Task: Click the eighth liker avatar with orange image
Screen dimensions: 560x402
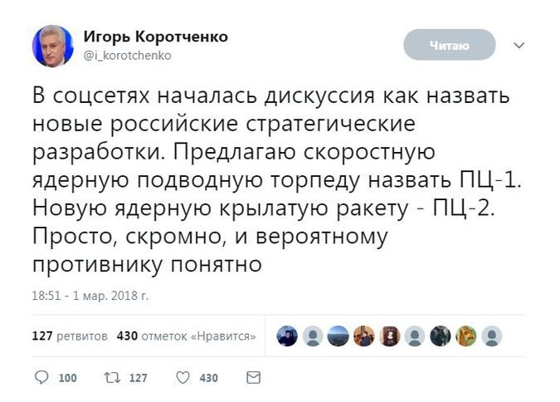Action: [x=465, y=336]
